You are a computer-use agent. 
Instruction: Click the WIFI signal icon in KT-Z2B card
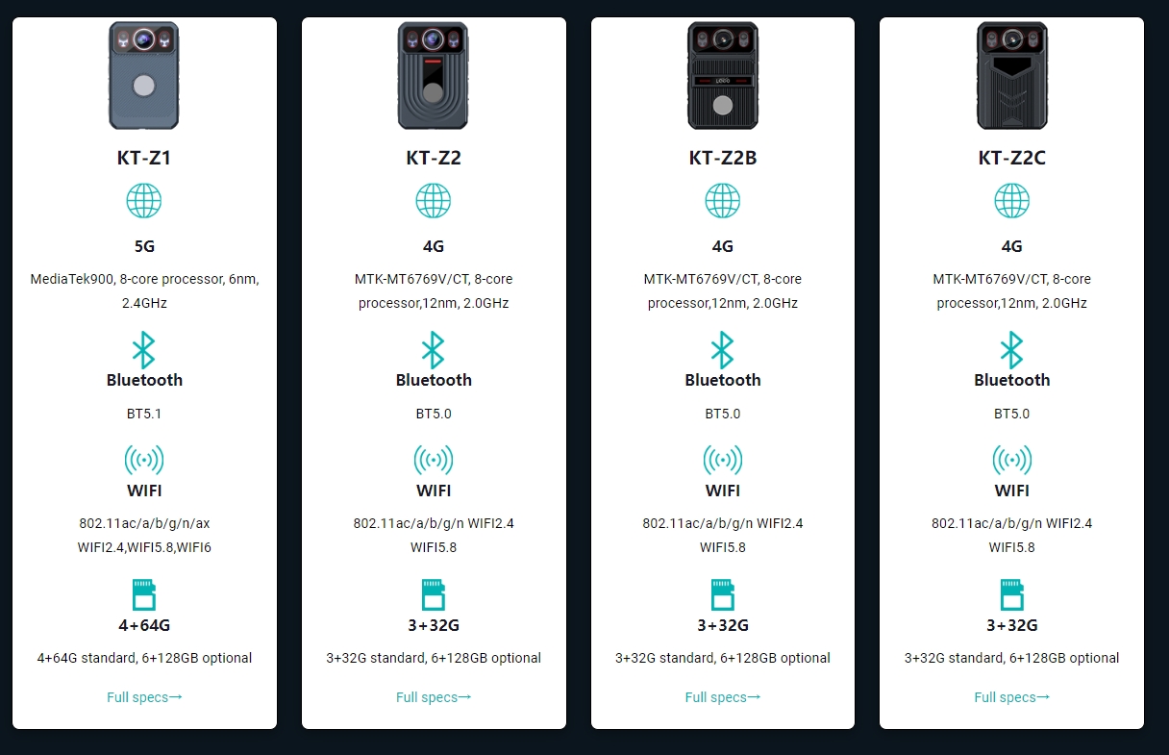[x=723, y=461]
